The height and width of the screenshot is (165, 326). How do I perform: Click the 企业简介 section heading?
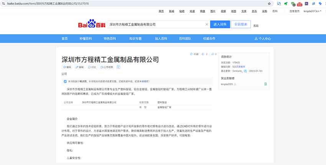coord(72,119)
